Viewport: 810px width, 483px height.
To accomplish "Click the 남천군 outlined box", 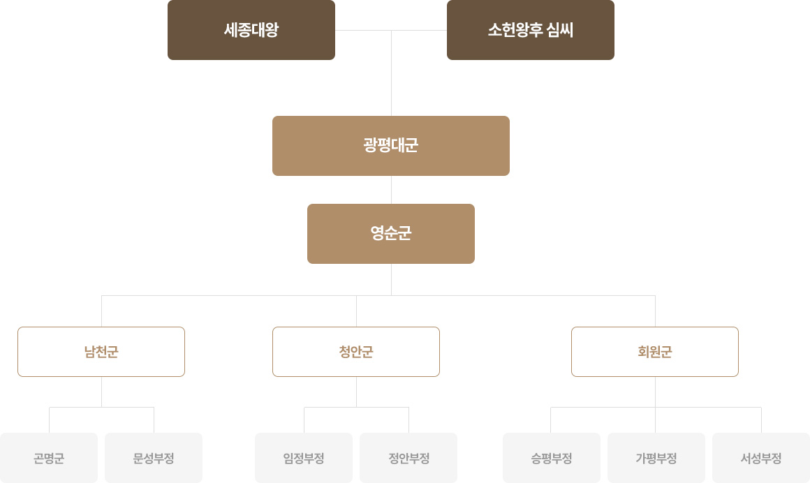I will pyautogui.click(x=101, y=352).
